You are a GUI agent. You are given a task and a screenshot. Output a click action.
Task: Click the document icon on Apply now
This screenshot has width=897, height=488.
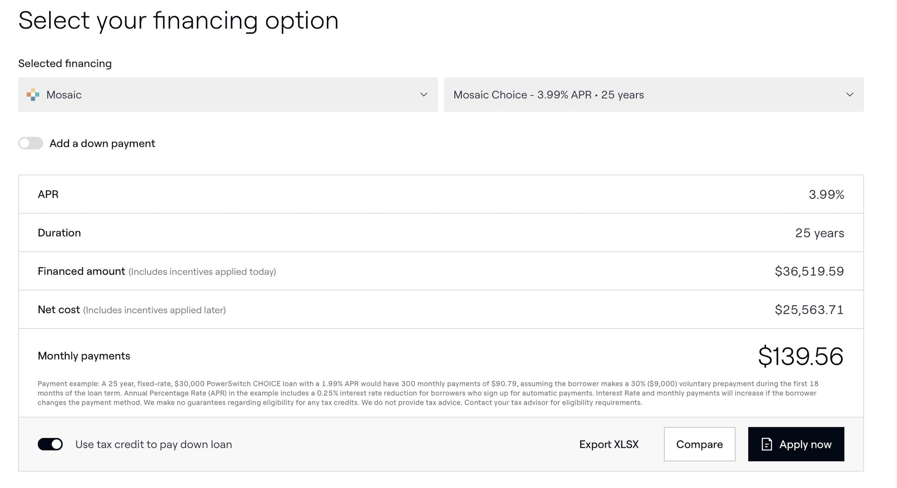coord(766,444)
